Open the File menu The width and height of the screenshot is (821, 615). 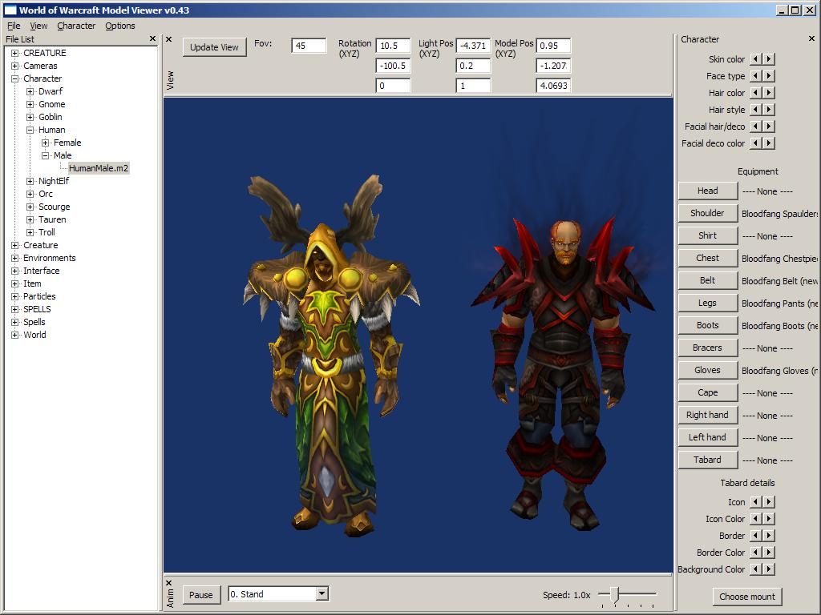[14, 26]
